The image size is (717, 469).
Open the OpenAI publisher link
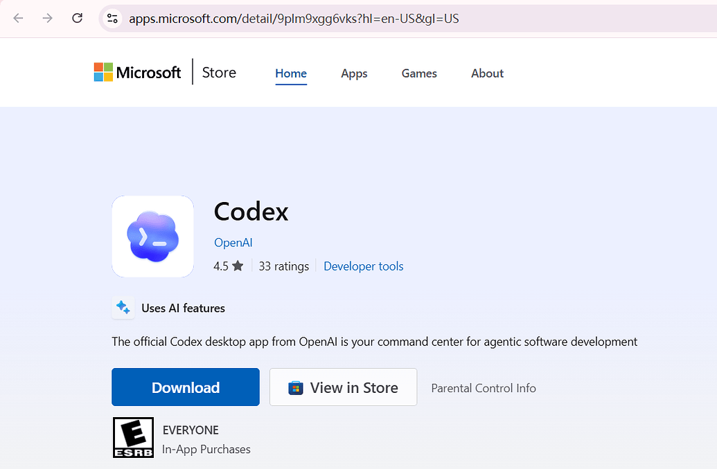point(233,243)
